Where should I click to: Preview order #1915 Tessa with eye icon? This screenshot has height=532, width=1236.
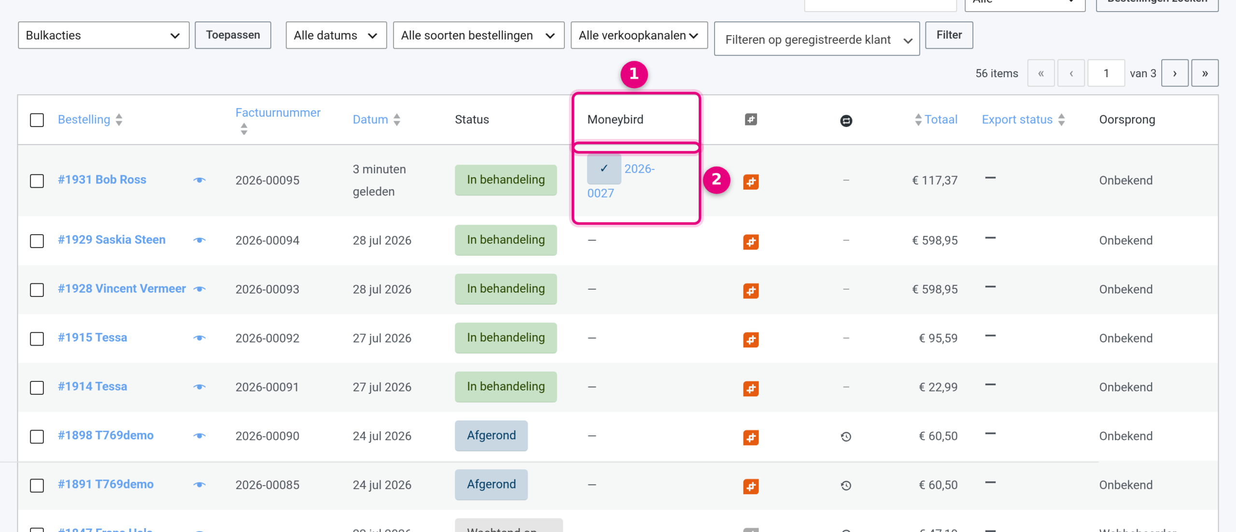tap(199, 338)
